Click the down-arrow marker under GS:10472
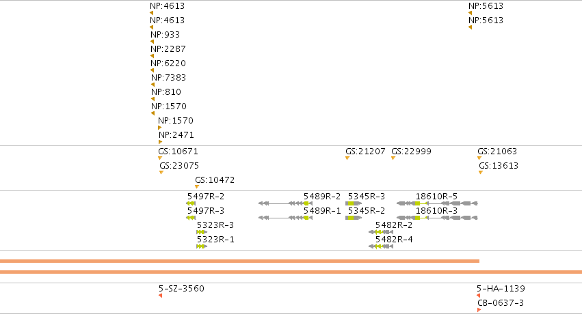582x314 pixels. point(197,187)
